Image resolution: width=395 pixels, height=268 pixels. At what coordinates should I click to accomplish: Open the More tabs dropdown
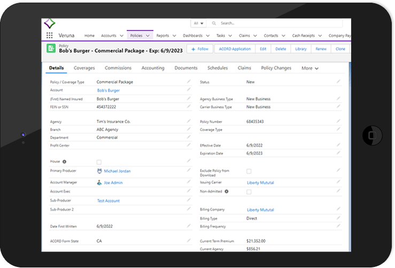(x=310, y=68)
